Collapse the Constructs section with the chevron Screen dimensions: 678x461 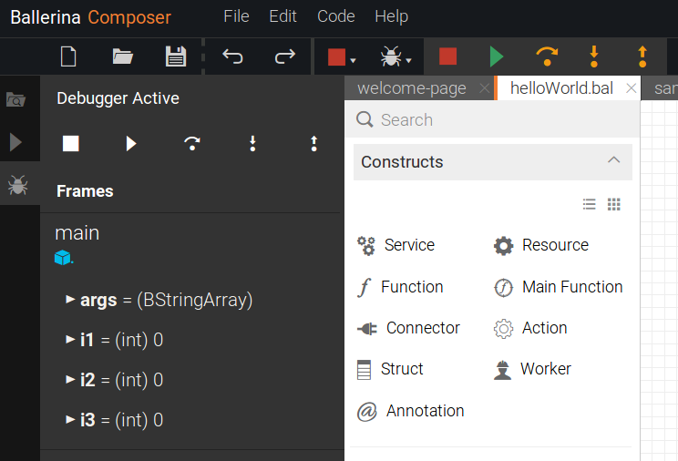point(613,160)
